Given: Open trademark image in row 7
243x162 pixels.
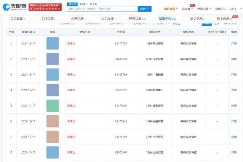Looking at the screenshot, I should point(52,137).
